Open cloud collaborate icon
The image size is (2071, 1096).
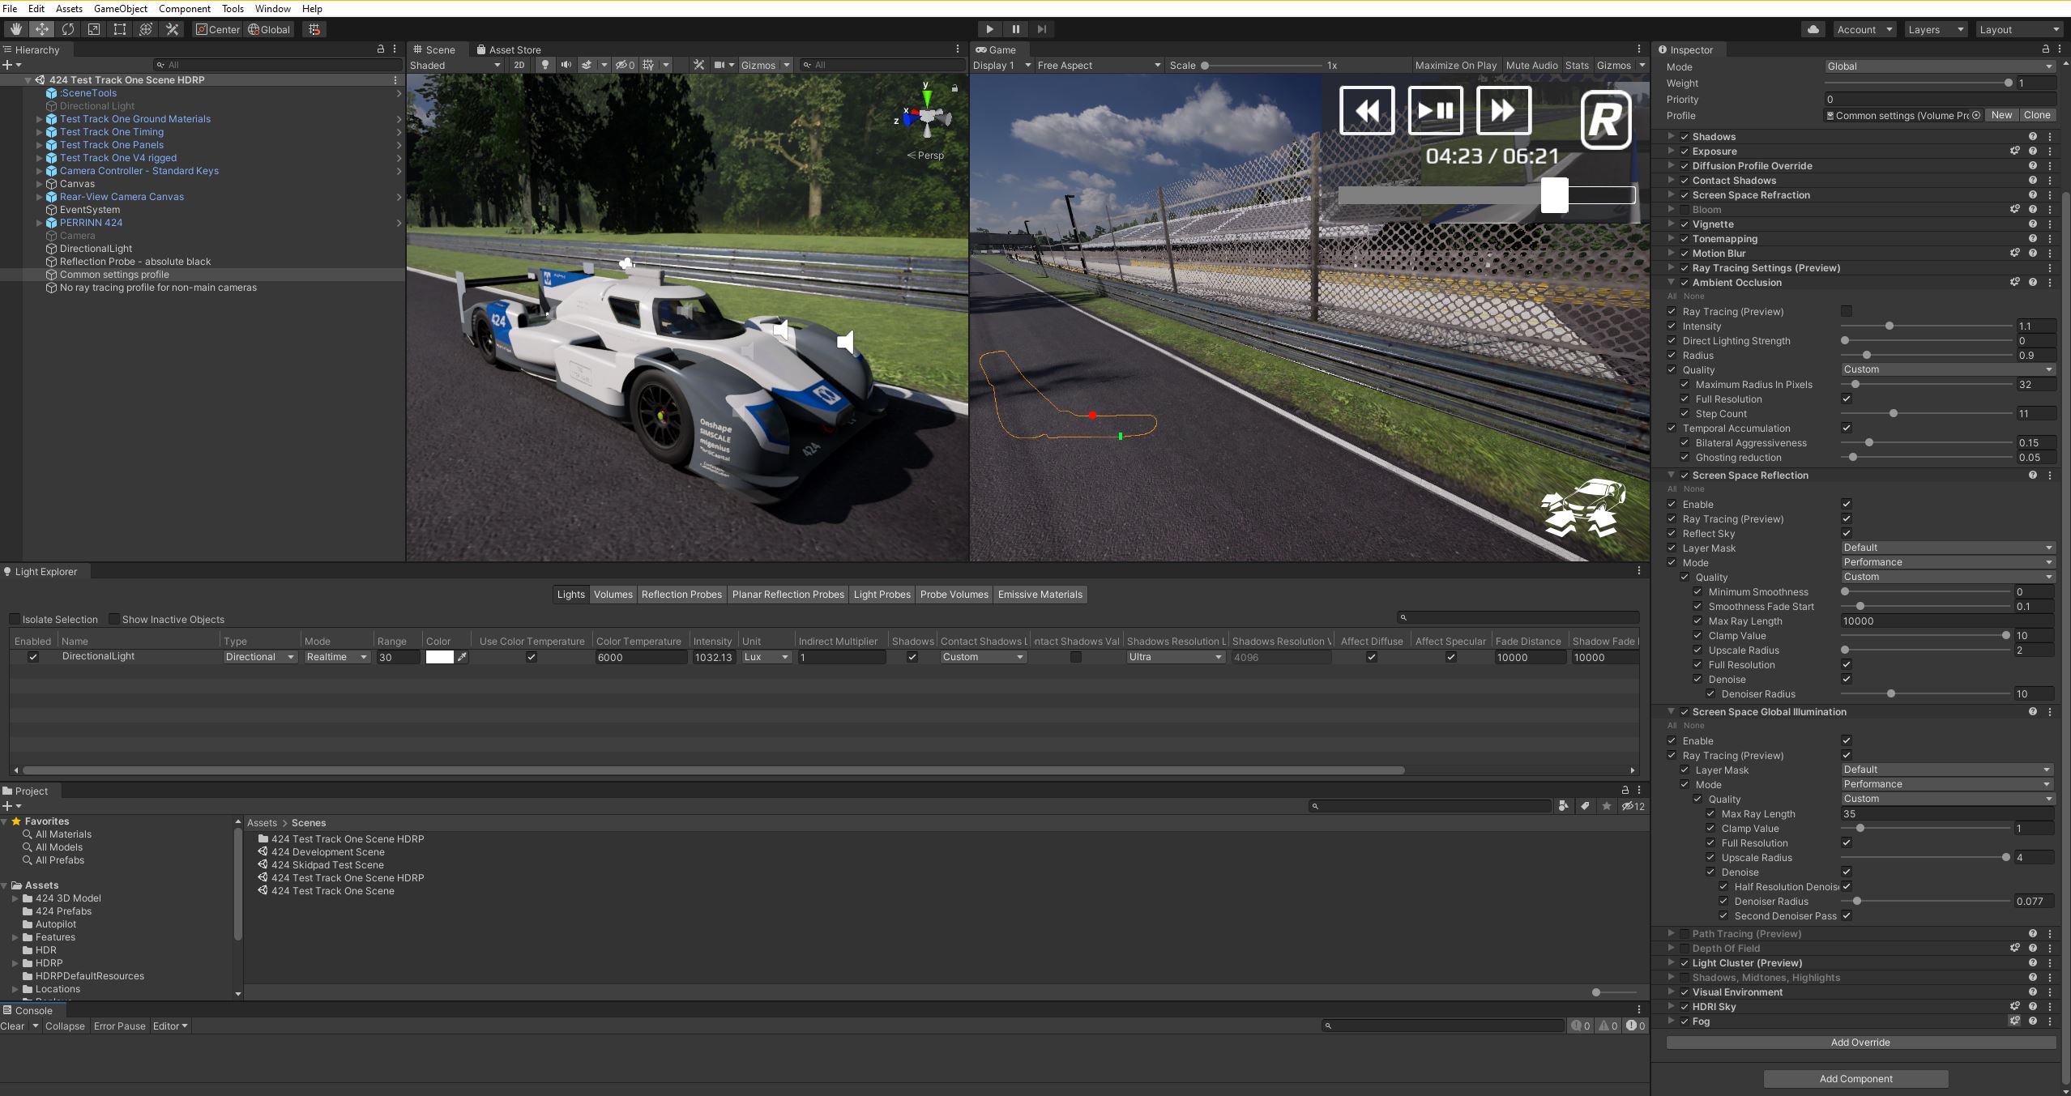pyautogui.click(x=1813, y=29)
